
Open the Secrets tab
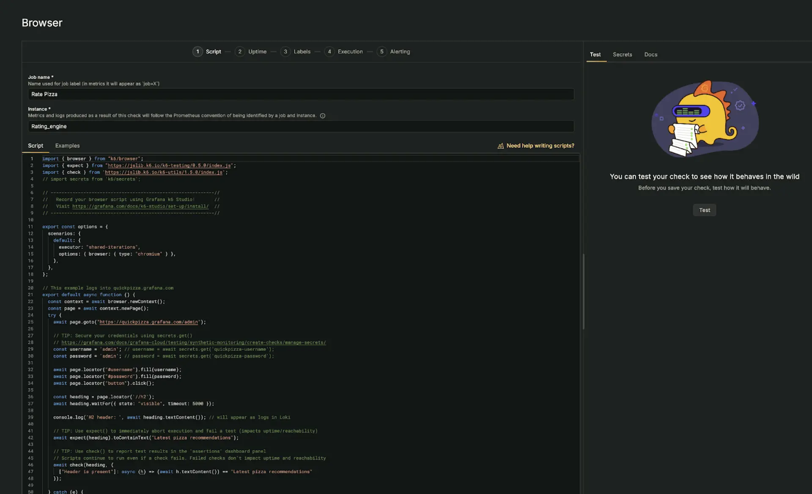point(623,54)
